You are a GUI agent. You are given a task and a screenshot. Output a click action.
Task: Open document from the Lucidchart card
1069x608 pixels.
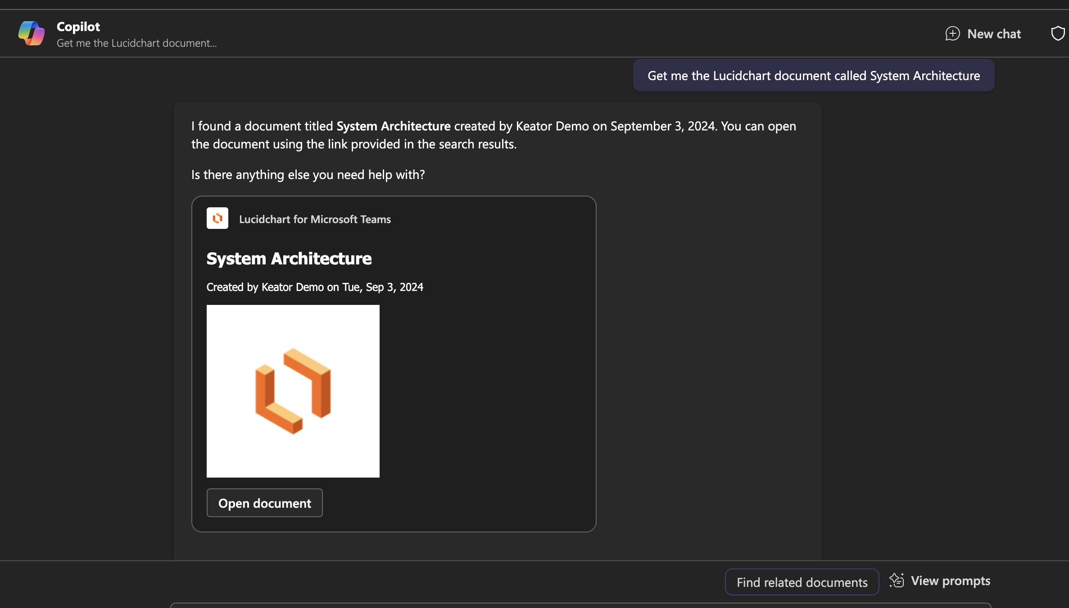point(264,503)
